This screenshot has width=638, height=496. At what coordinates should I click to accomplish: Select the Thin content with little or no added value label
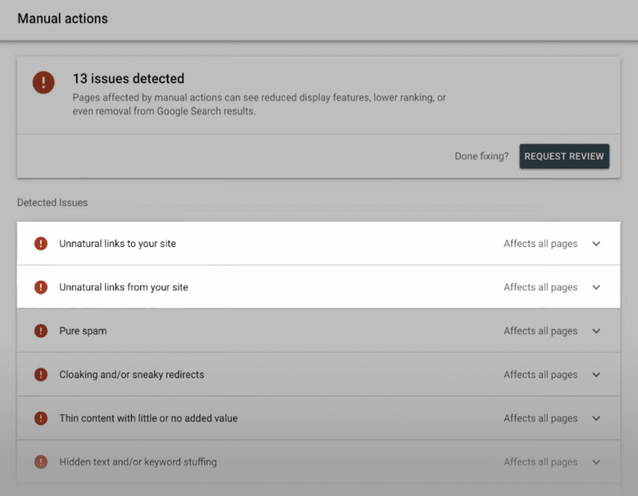click(148, 418)
